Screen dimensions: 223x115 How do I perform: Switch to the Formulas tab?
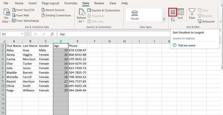tap(71, 3)
